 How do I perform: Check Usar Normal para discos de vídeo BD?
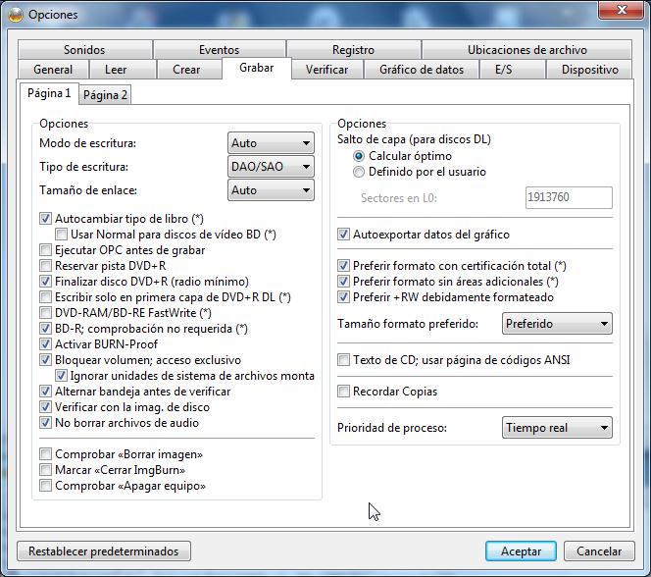click(61, 235)
